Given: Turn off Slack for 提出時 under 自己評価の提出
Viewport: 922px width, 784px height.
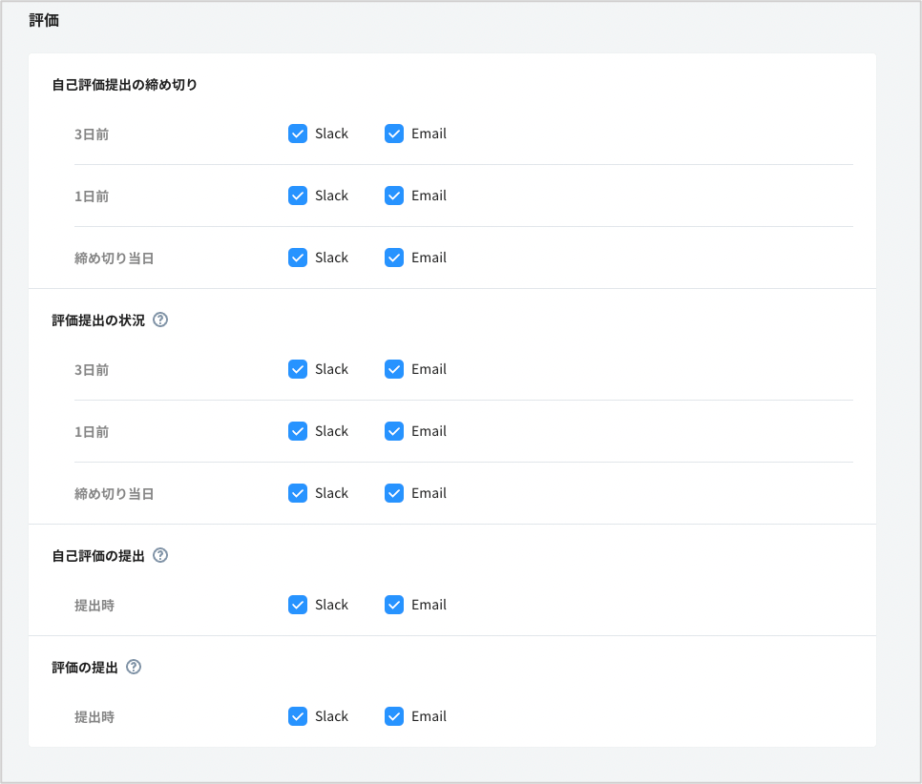Looking at the screenshot, I should coord(298,605).
